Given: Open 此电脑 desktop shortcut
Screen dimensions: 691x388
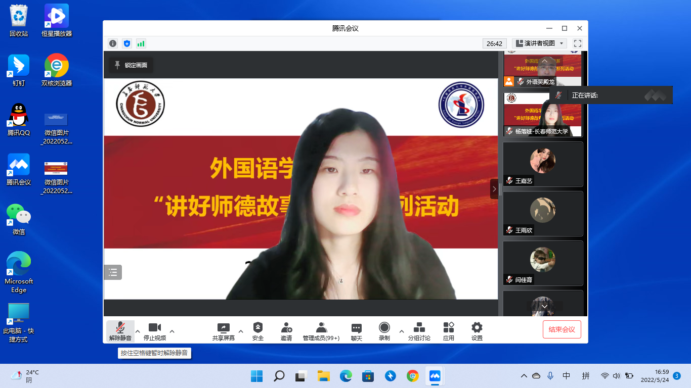Looking at the screenshot, I should [x=19, y=323].
